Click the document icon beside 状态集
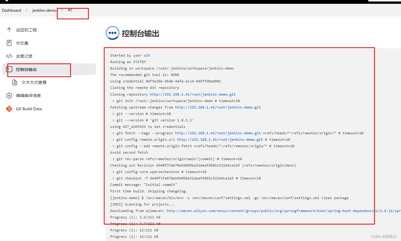 point(9,43)
